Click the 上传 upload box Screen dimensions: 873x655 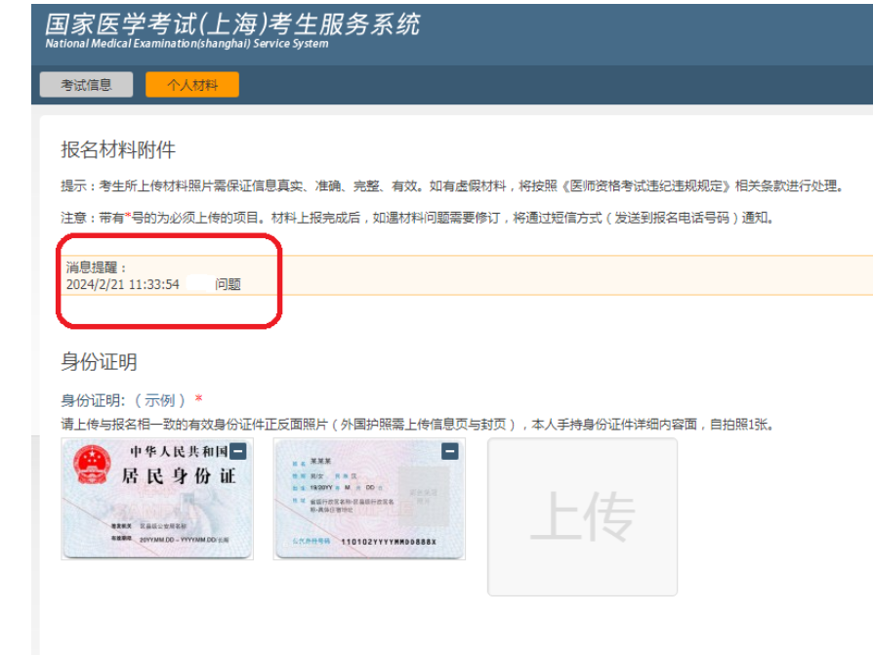point(582,516)
